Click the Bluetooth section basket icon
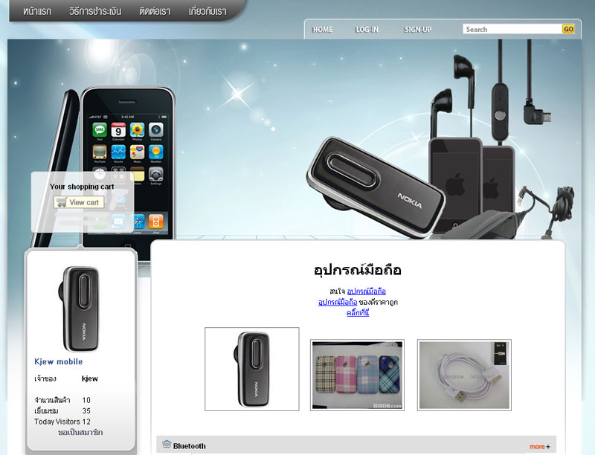Viewport: 595px width, 455px height. click(167, 444)
